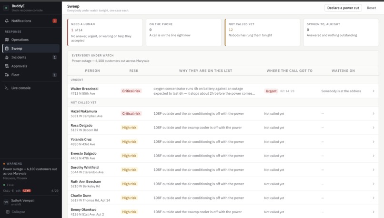
Task: Click the name Yolanda Cruz
Action: (81, 139)
